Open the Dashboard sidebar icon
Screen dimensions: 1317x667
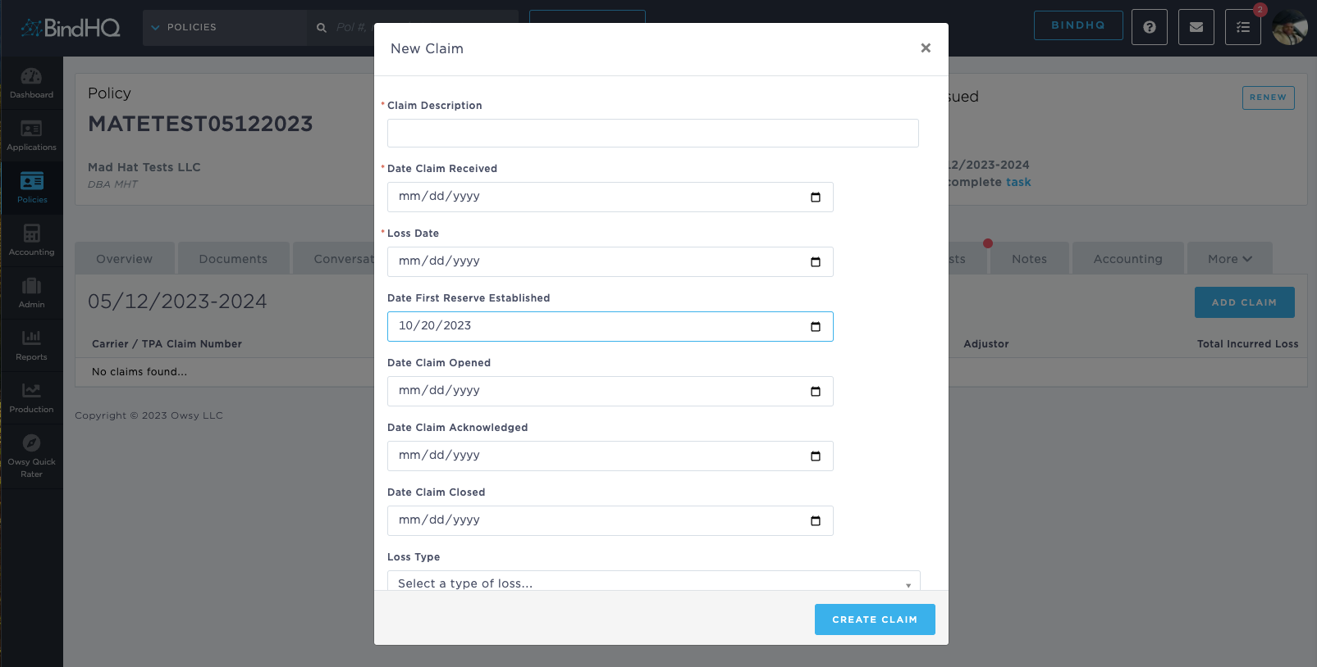click(x=31, y=83)
